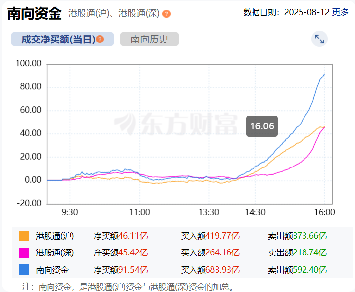This screenshot has width=355, height=292.
Task: Click the 13:30 x-axis label
Action: pos(209,212)
